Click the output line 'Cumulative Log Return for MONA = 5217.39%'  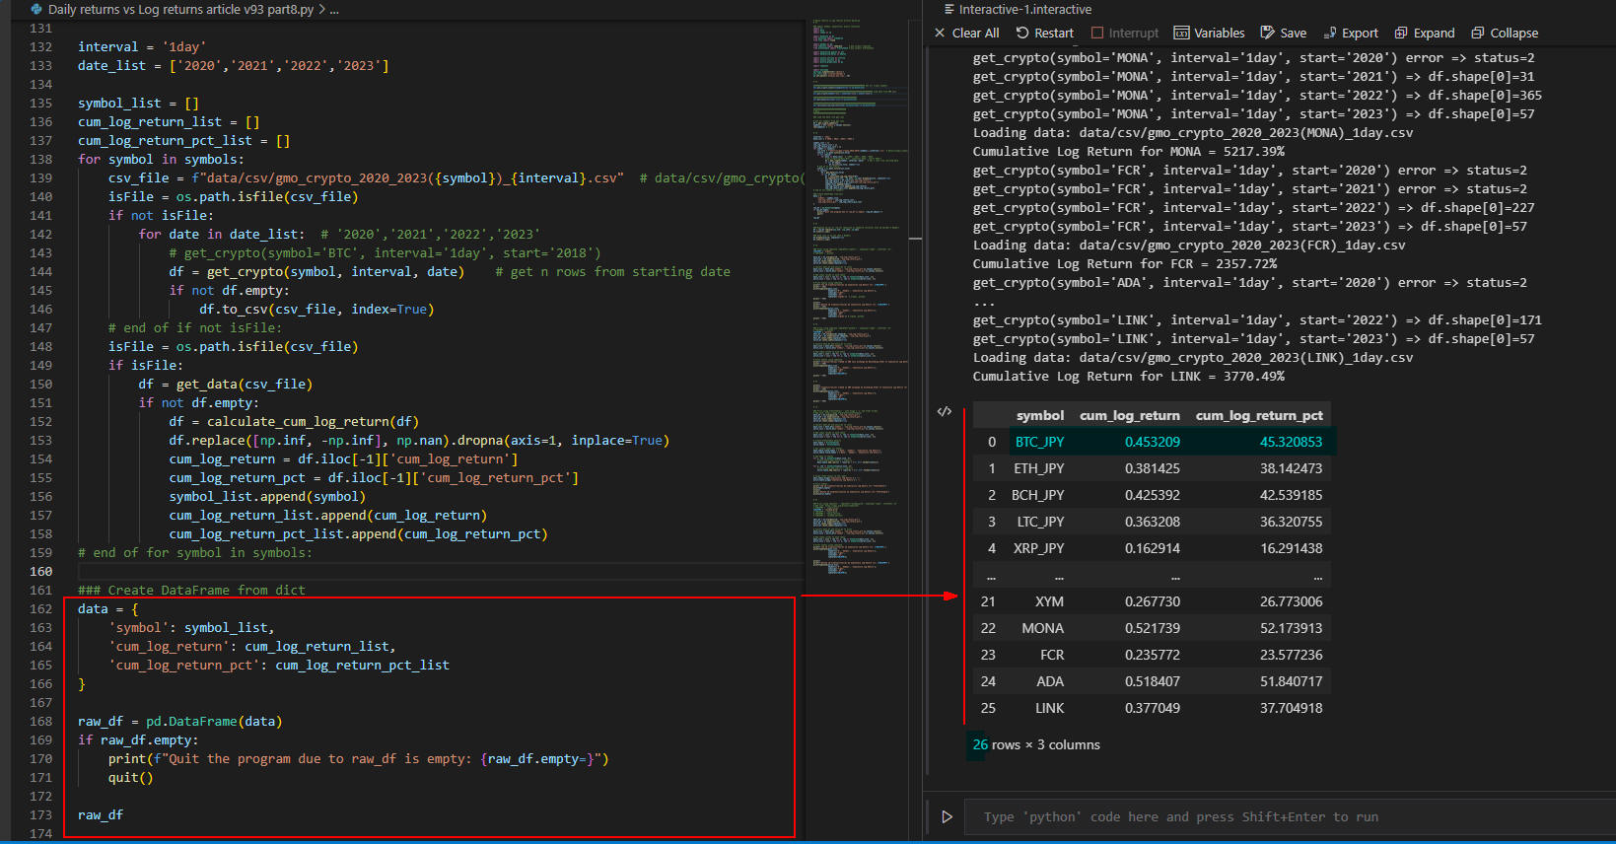click(1129, 152)
